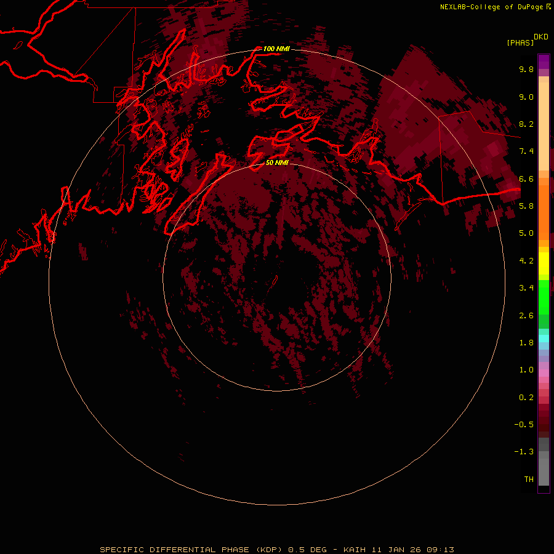Screen dimensions: 554x554
Task: Click the NEXLAB-College of DuPage credit text
Action: tap(491, 7)
